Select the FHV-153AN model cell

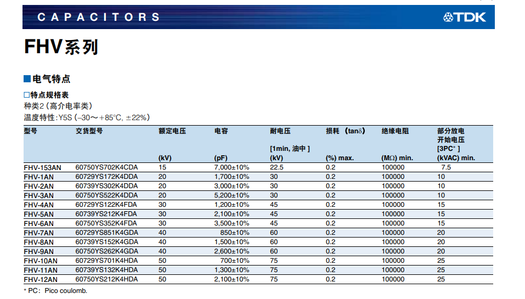tap(42, 167)
